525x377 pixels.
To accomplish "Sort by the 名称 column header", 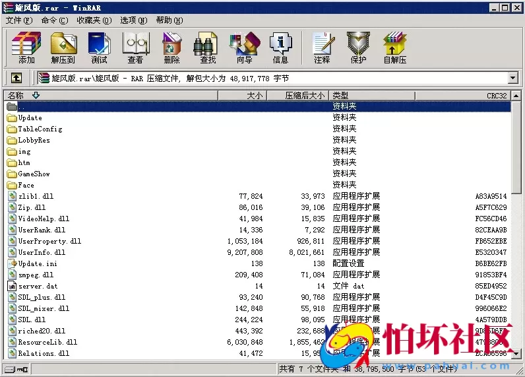I will [111, 96].
